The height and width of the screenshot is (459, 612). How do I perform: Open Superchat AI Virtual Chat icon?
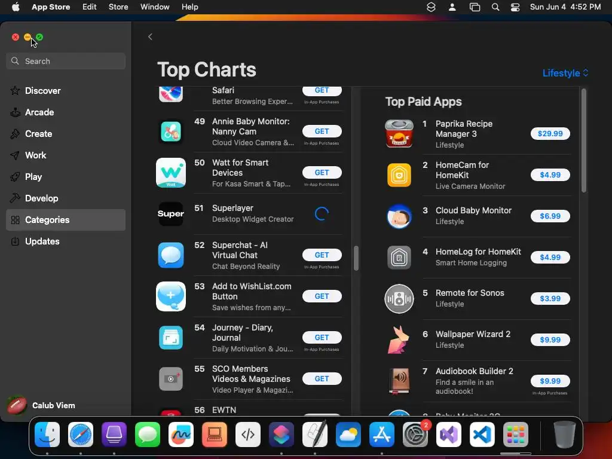coord(171,255)
